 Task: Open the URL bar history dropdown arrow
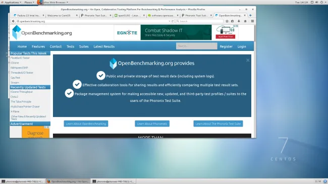pyautogui.click(x=169, y=21)
